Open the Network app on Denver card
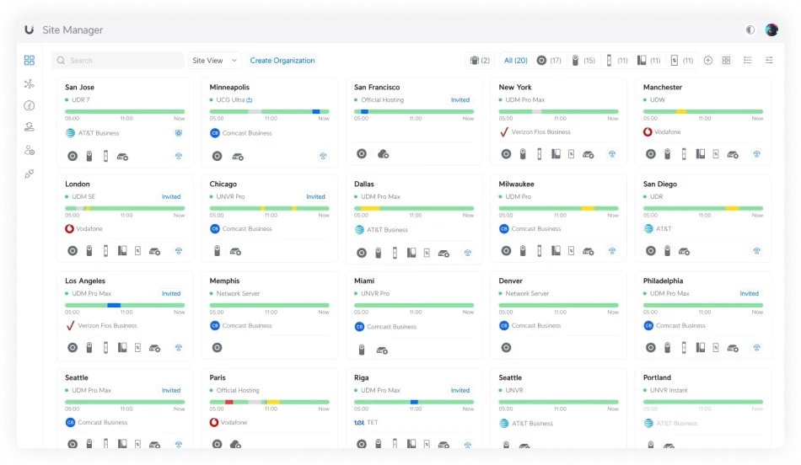Image resolution: width=801 pixels, height=465 pixels. tap(506, 348)
